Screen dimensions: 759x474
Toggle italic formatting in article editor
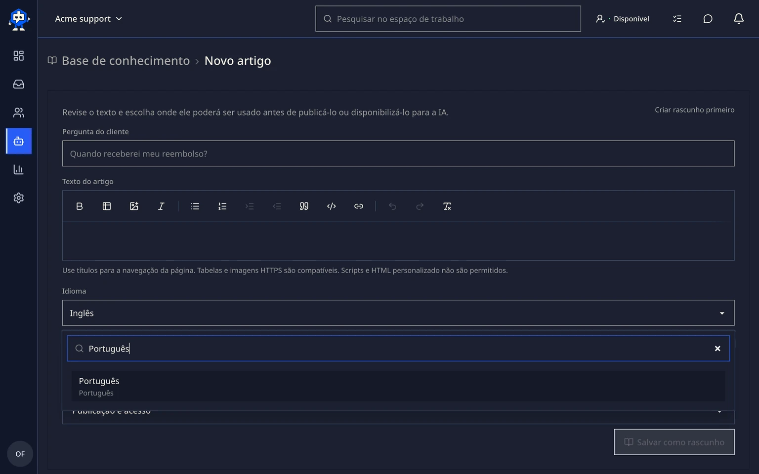click(x=161, y=206)
